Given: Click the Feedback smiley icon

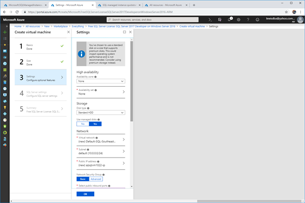Looking at the screenshot, I should coord(257,20).
